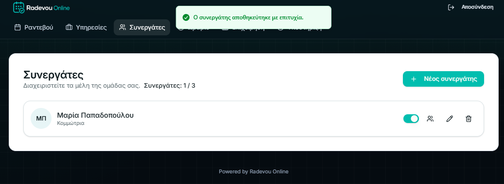Viewport: 504px width, 184px height.
Task: Edit Μαρία Παπαδοπούλου with the pencil icon
Action: pyautogui.click(x=450, y=119)
